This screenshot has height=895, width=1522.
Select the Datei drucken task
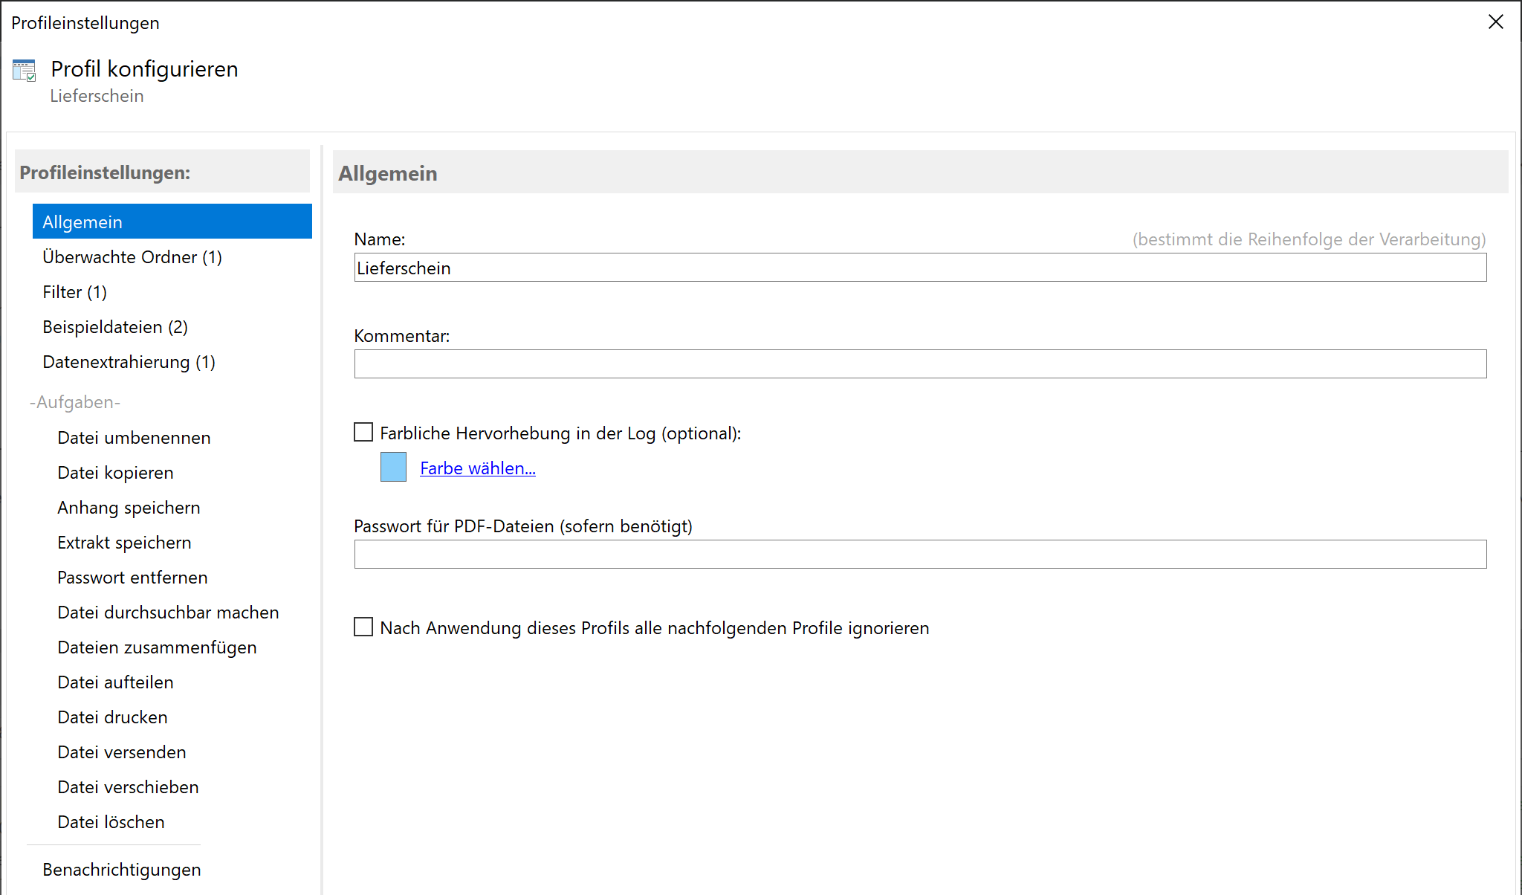(113, 717)
